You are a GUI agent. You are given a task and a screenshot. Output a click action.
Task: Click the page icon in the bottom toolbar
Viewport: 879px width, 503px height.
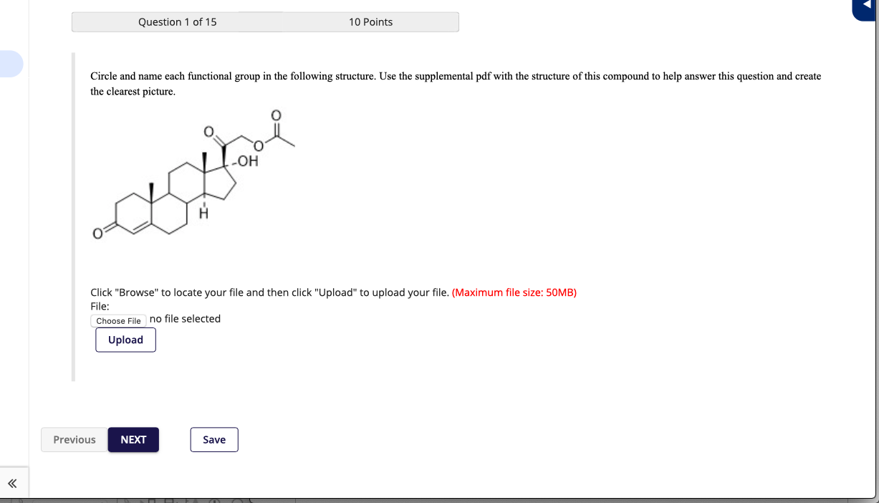click(x=128, y=501)
